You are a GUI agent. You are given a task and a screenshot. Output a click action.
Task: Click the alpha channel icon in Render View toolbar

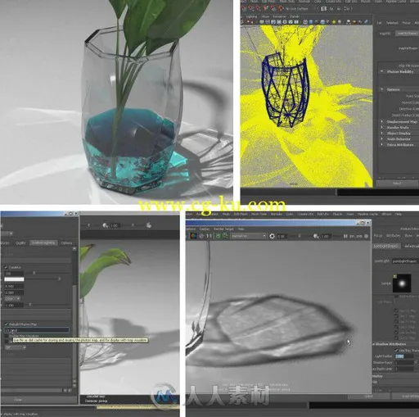click(201, 236)
